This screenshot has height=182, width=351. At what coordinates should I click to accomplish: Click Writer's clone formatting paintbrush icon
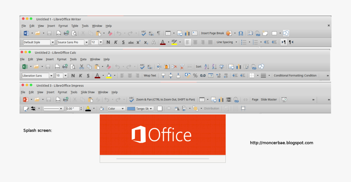coord(110,33)
